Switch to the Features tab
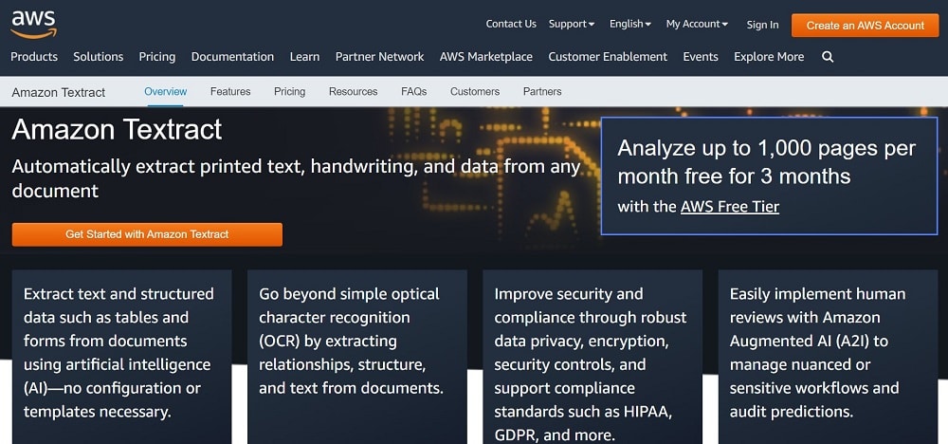This screenshot has height=444, width=948. coord(230,92)
